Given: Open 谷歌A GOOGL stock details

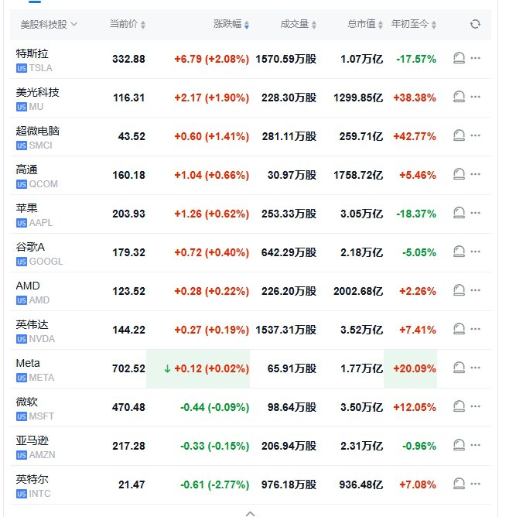Looking at the screenshot, I should tap(39, 254).
